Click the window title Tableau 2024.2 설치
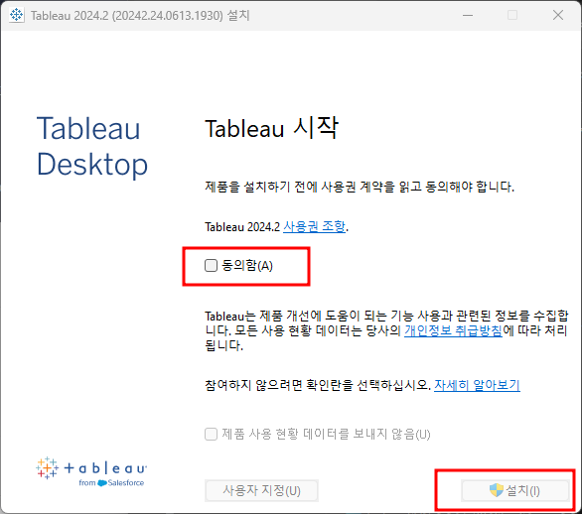The width and height of the screenshot is (582, 514). (x=140, y=16)
